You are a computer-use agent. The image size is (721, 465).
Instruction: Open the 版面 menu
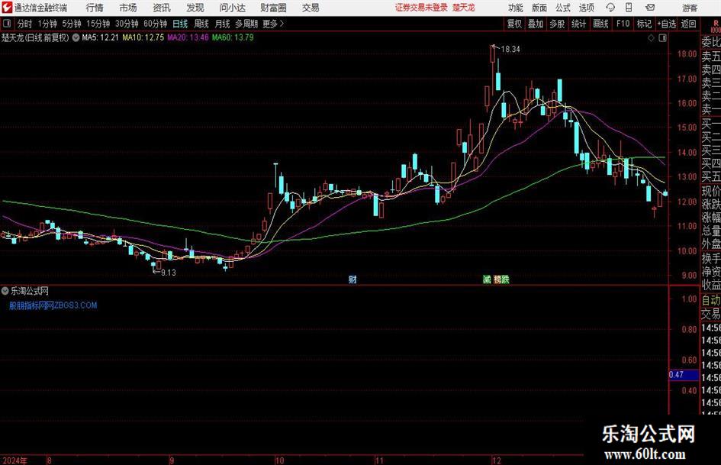[x=539, y=8]
